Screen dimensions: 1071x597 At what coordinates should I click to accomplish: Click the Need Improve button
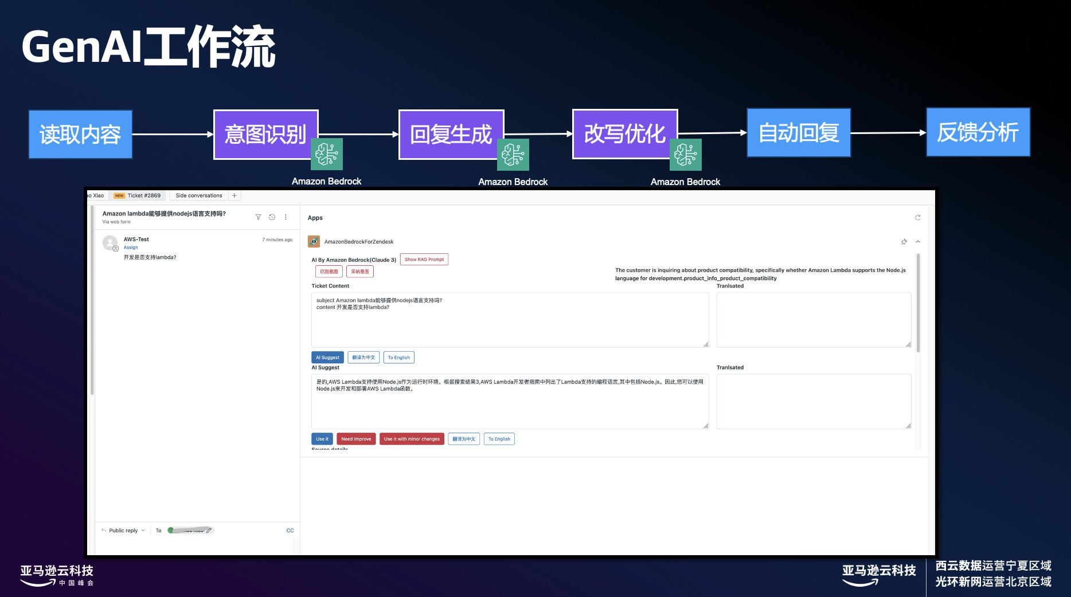coord(356,439)
